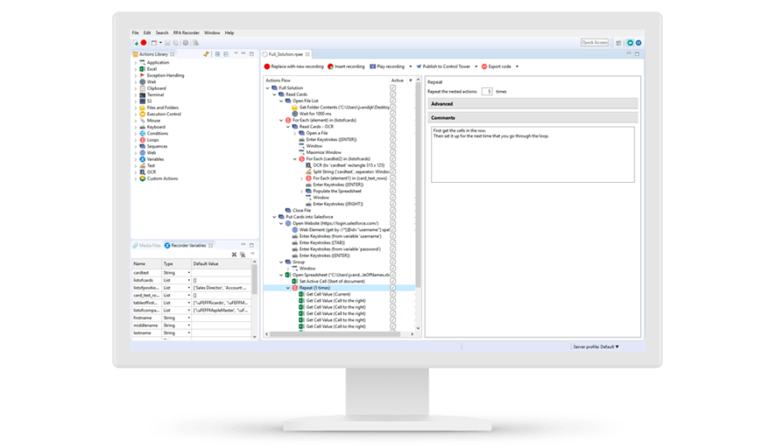775x448 pixels.
Task: Click the OCR icon in Actions Library
Action: click(142, 172)
